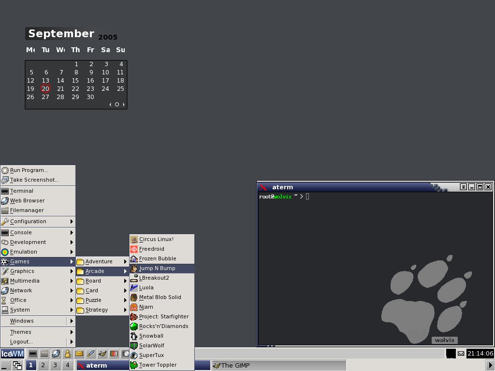Viewport: 495px width, 371px height.
Task: Click the show desktop button on the taskbar
Action: pos(6,365)
